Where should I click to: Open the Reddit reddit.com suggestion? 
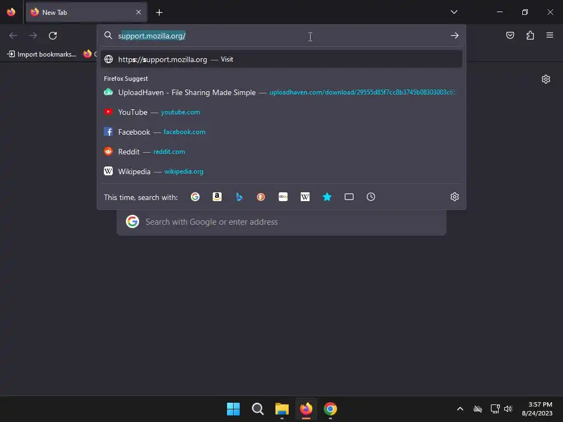point(281,152)
